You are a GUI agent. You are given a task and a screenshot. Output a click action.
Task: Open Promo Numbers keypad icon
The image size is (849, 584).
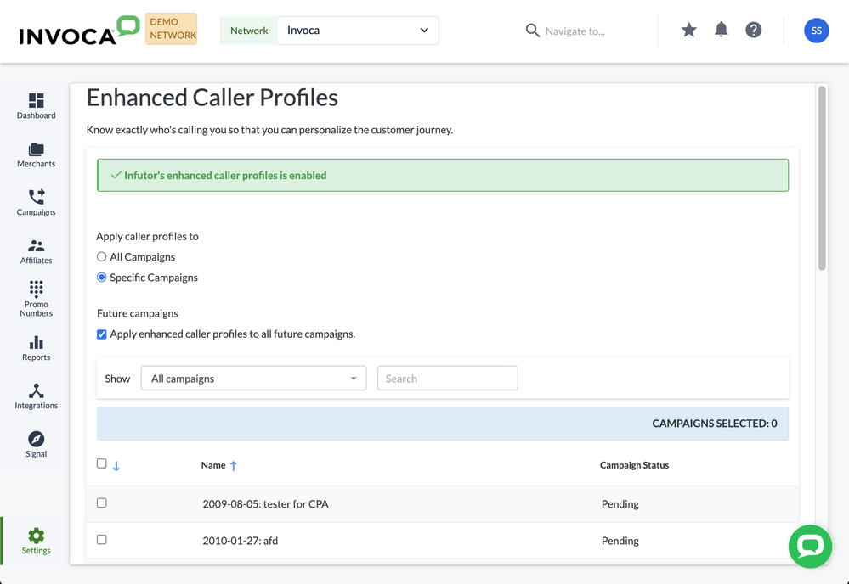36,289
